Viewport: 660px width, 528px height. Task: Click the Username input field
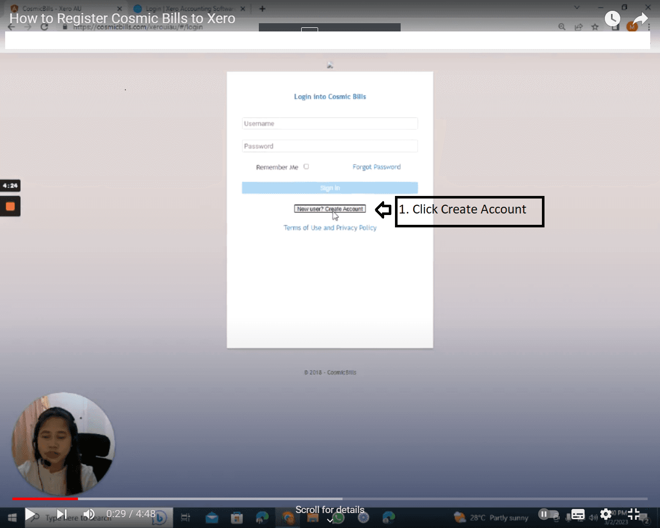pyautogui.click(x=330, y=124)
